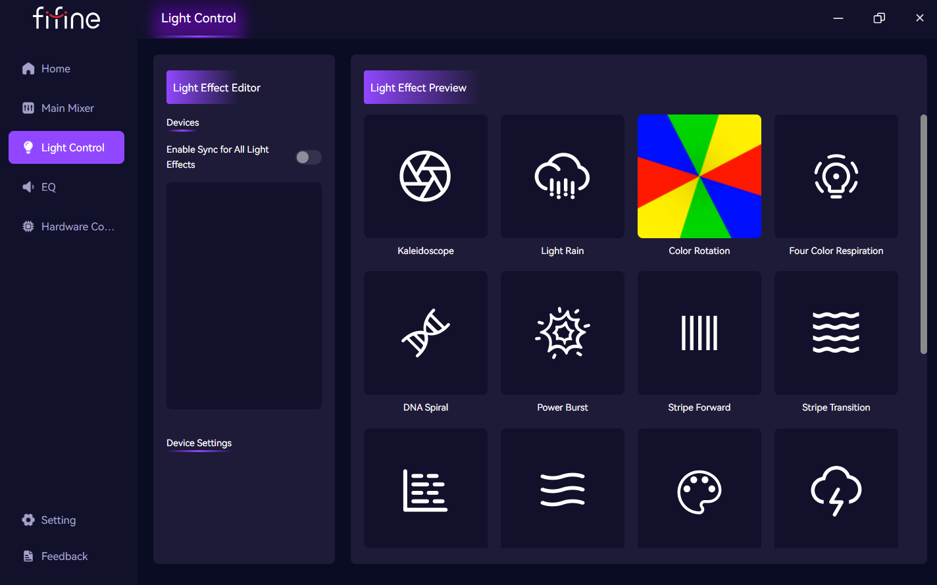Screen dimensions: 937x585
Task: Select the Stripe Forward effect
Action: (x=699, y=333)
